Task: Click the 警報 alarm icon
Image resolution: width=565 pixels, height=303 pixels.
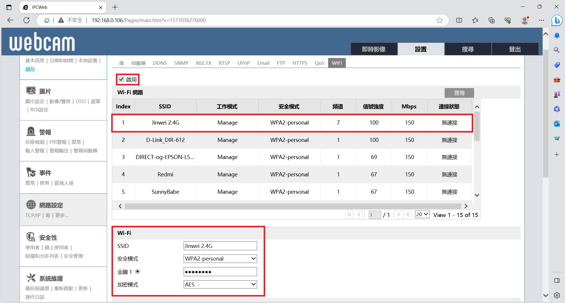Action: coord(31,131)
